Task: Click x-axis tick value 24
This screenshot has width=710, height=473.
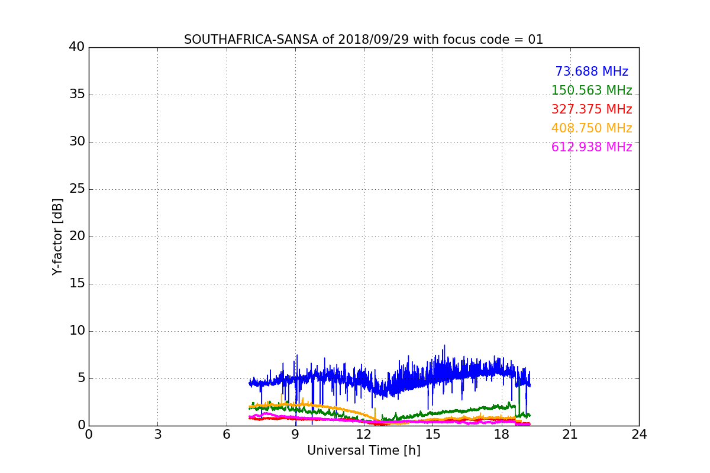Action: point(639,434)
